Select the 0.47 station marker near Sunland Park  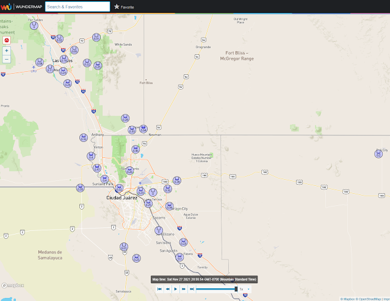pos(97,168)
